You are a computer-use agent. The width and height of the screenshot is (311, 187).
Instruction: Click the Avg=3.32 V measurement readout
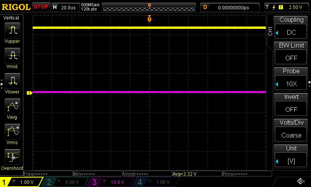pos(197,174)
